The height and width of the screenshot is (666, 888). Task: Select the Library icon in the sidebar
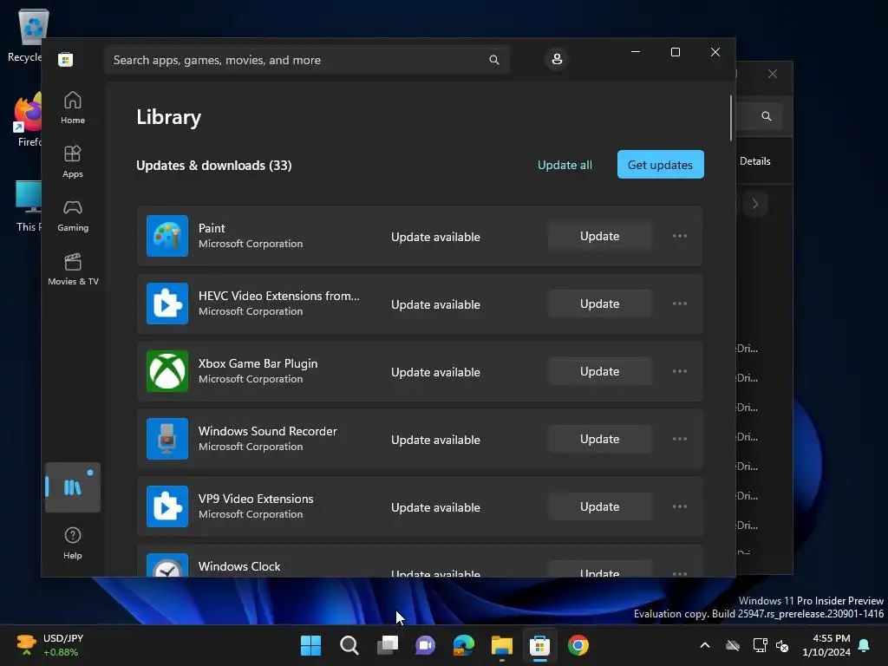[x=73, y=487]
